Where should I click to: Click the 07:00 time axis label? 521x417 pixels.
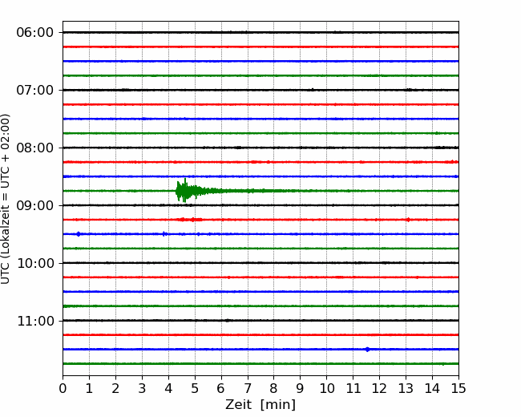[x=35, y=90]
